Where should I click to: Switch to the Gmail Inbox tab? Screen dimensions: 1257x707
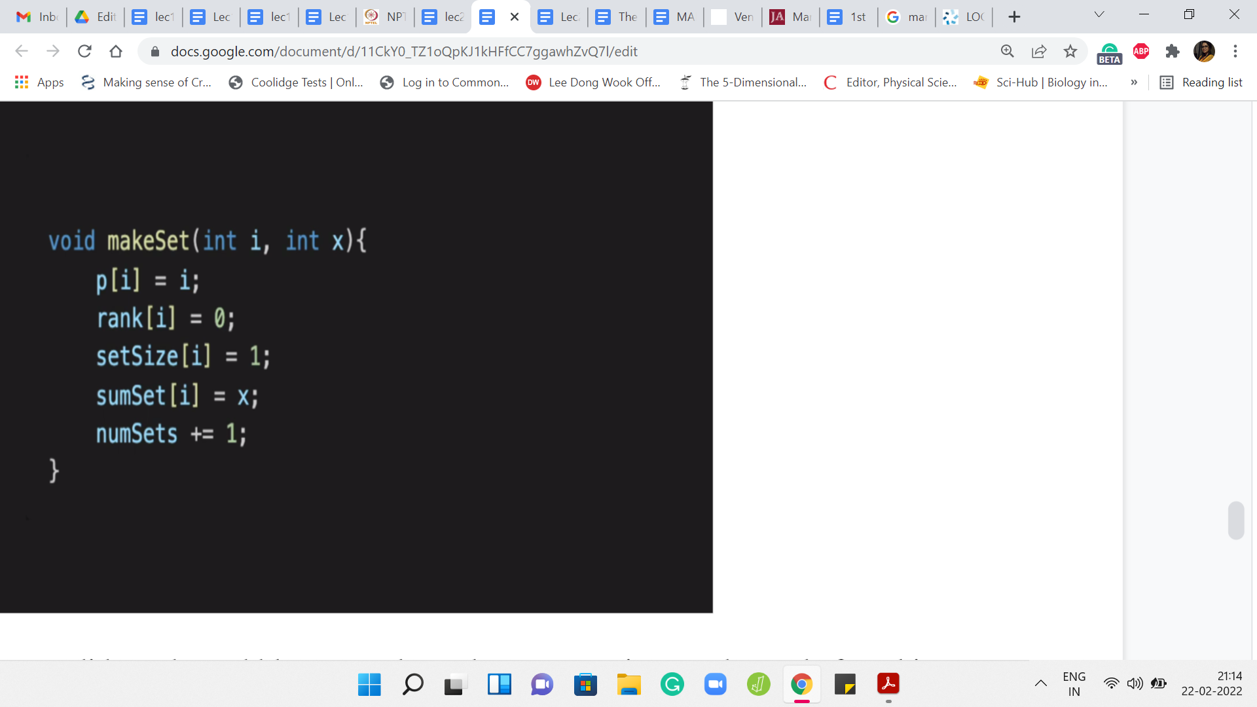coord(37,17)
